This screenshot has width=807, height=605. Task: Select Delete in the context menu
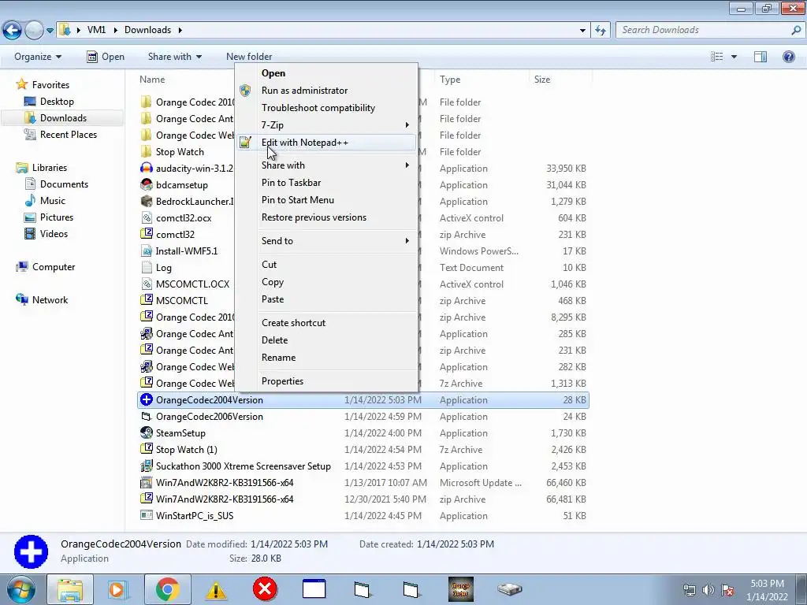(x=327, y=340)
